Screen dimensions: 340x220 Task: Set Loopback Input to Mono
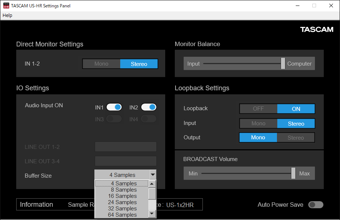pyautogui.click(x=258, y=123)
